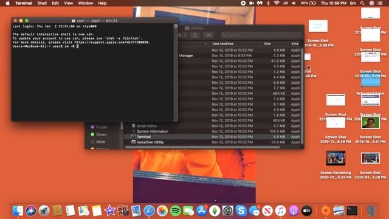
Task: Select Screen Shot 2020-01...3.08 PM desktop file
Action: pos(370,165)
